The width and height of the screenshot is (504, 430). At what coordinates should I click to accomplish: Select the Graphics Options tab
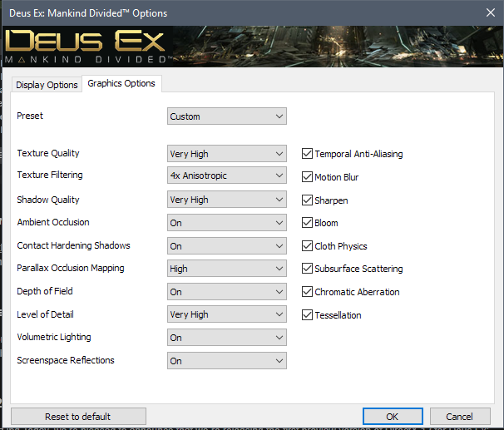click(121, 83)
